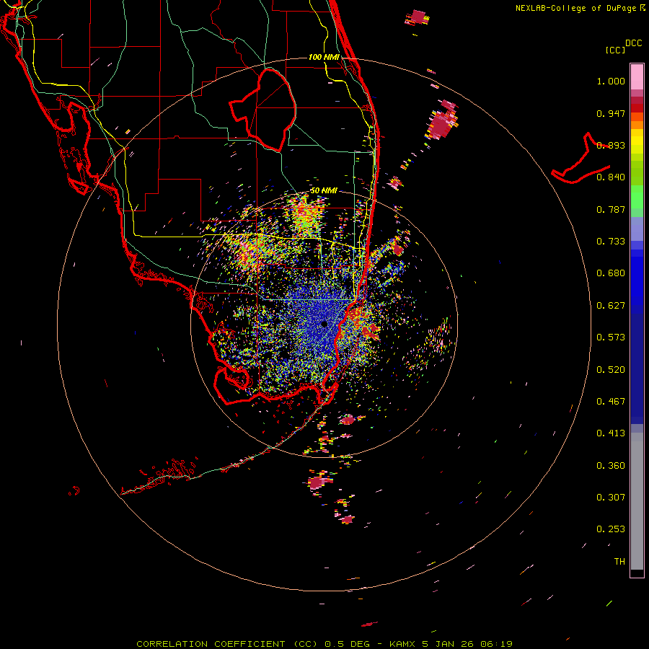
Task: Click the 0.680 color scale value
Action: 611,273
